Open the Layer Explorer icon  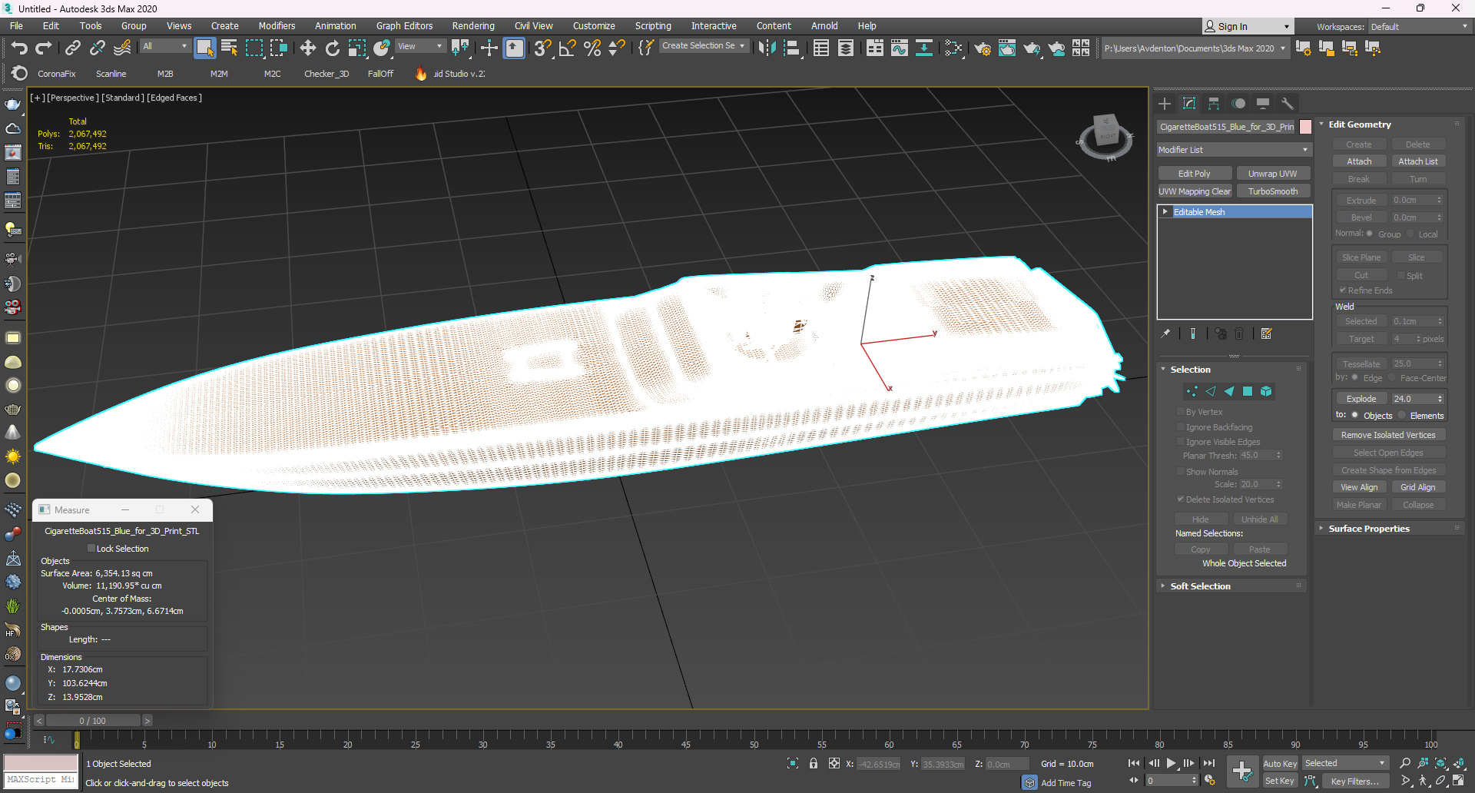coord(845,48)
